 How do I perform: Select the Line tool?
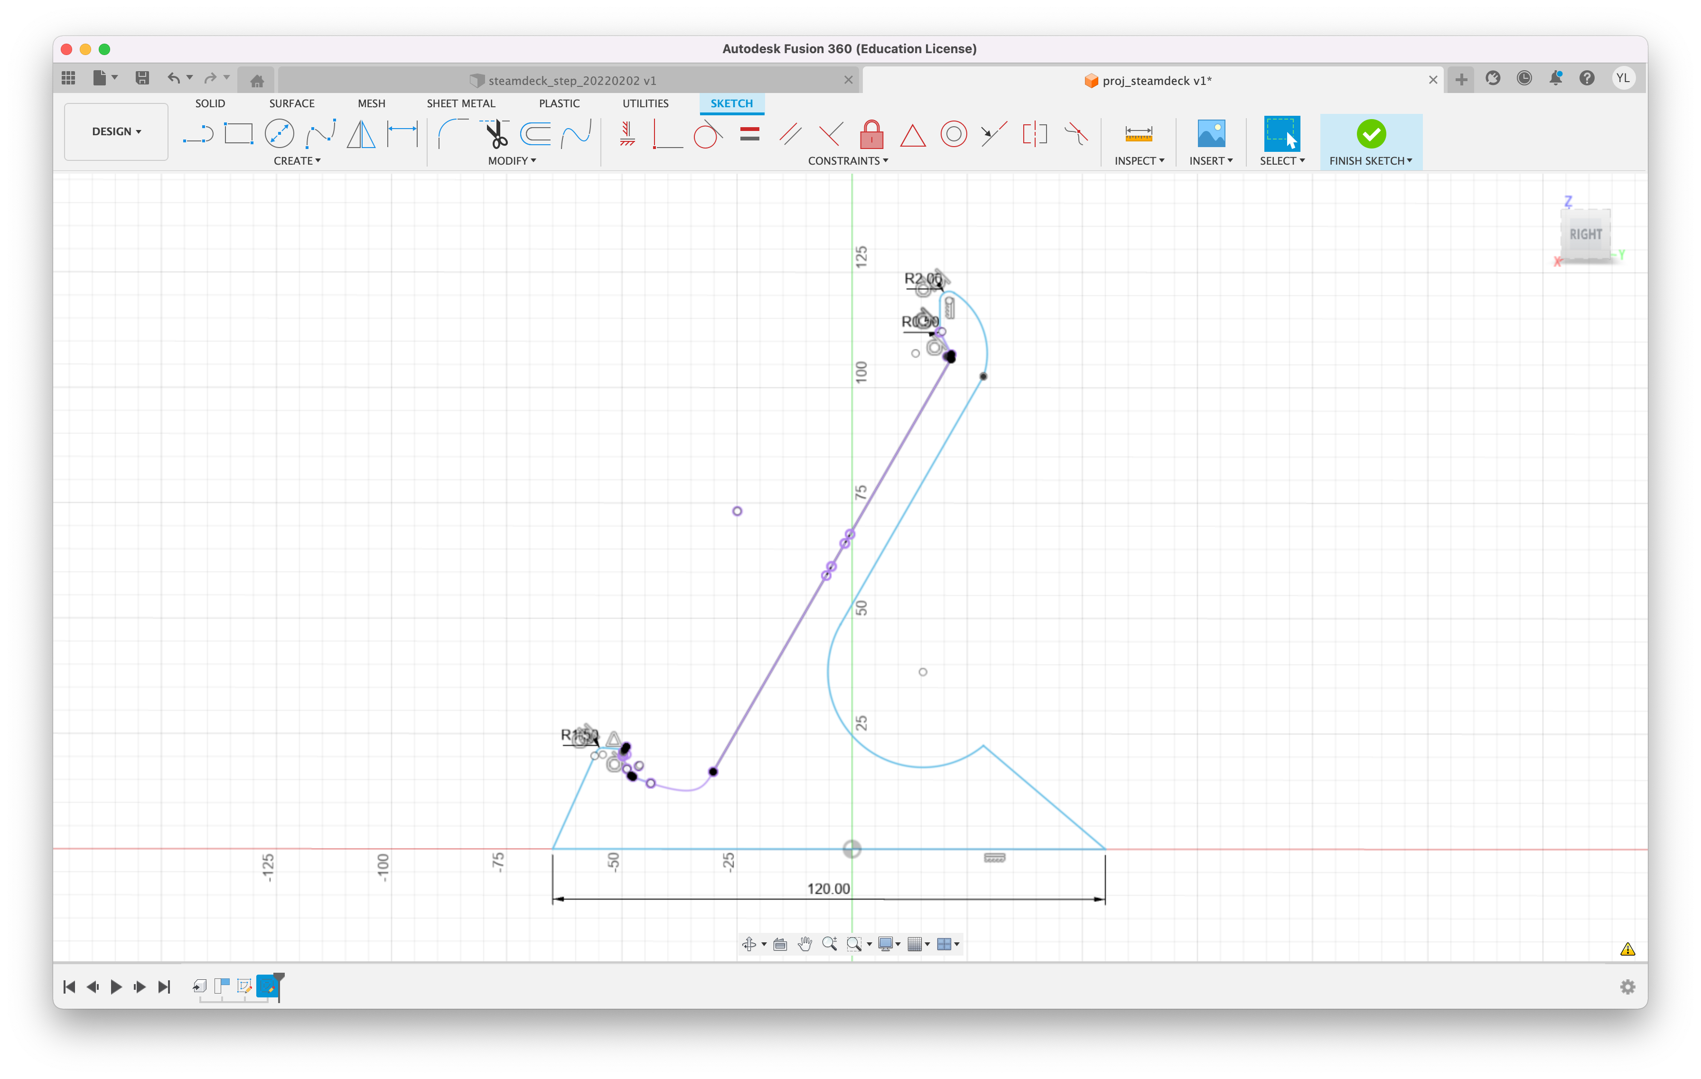click(198, 134)
